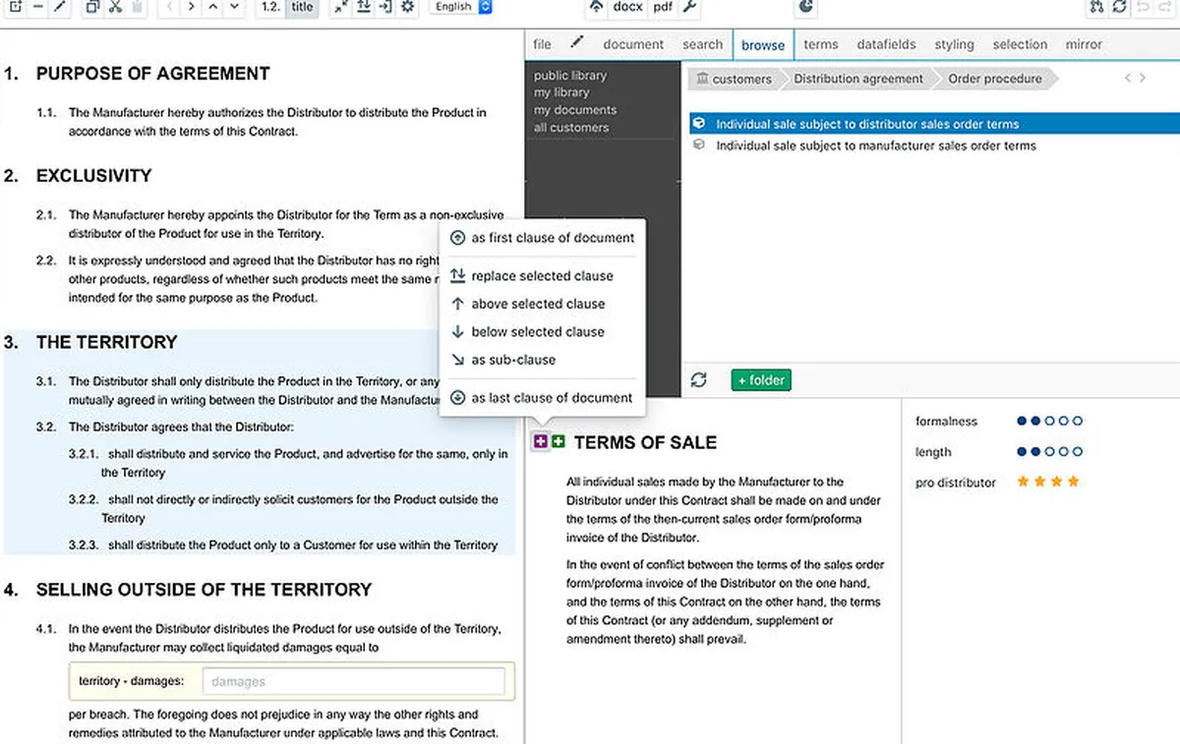Click the scissors cut icon
Viewport: 1180px width, 744px height.
pos(115,7)
